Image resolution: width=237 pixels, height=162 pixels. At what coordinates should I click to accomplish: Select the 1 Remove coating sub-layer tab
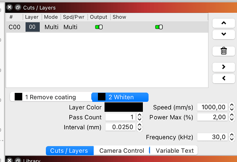(x=51, y=97)
